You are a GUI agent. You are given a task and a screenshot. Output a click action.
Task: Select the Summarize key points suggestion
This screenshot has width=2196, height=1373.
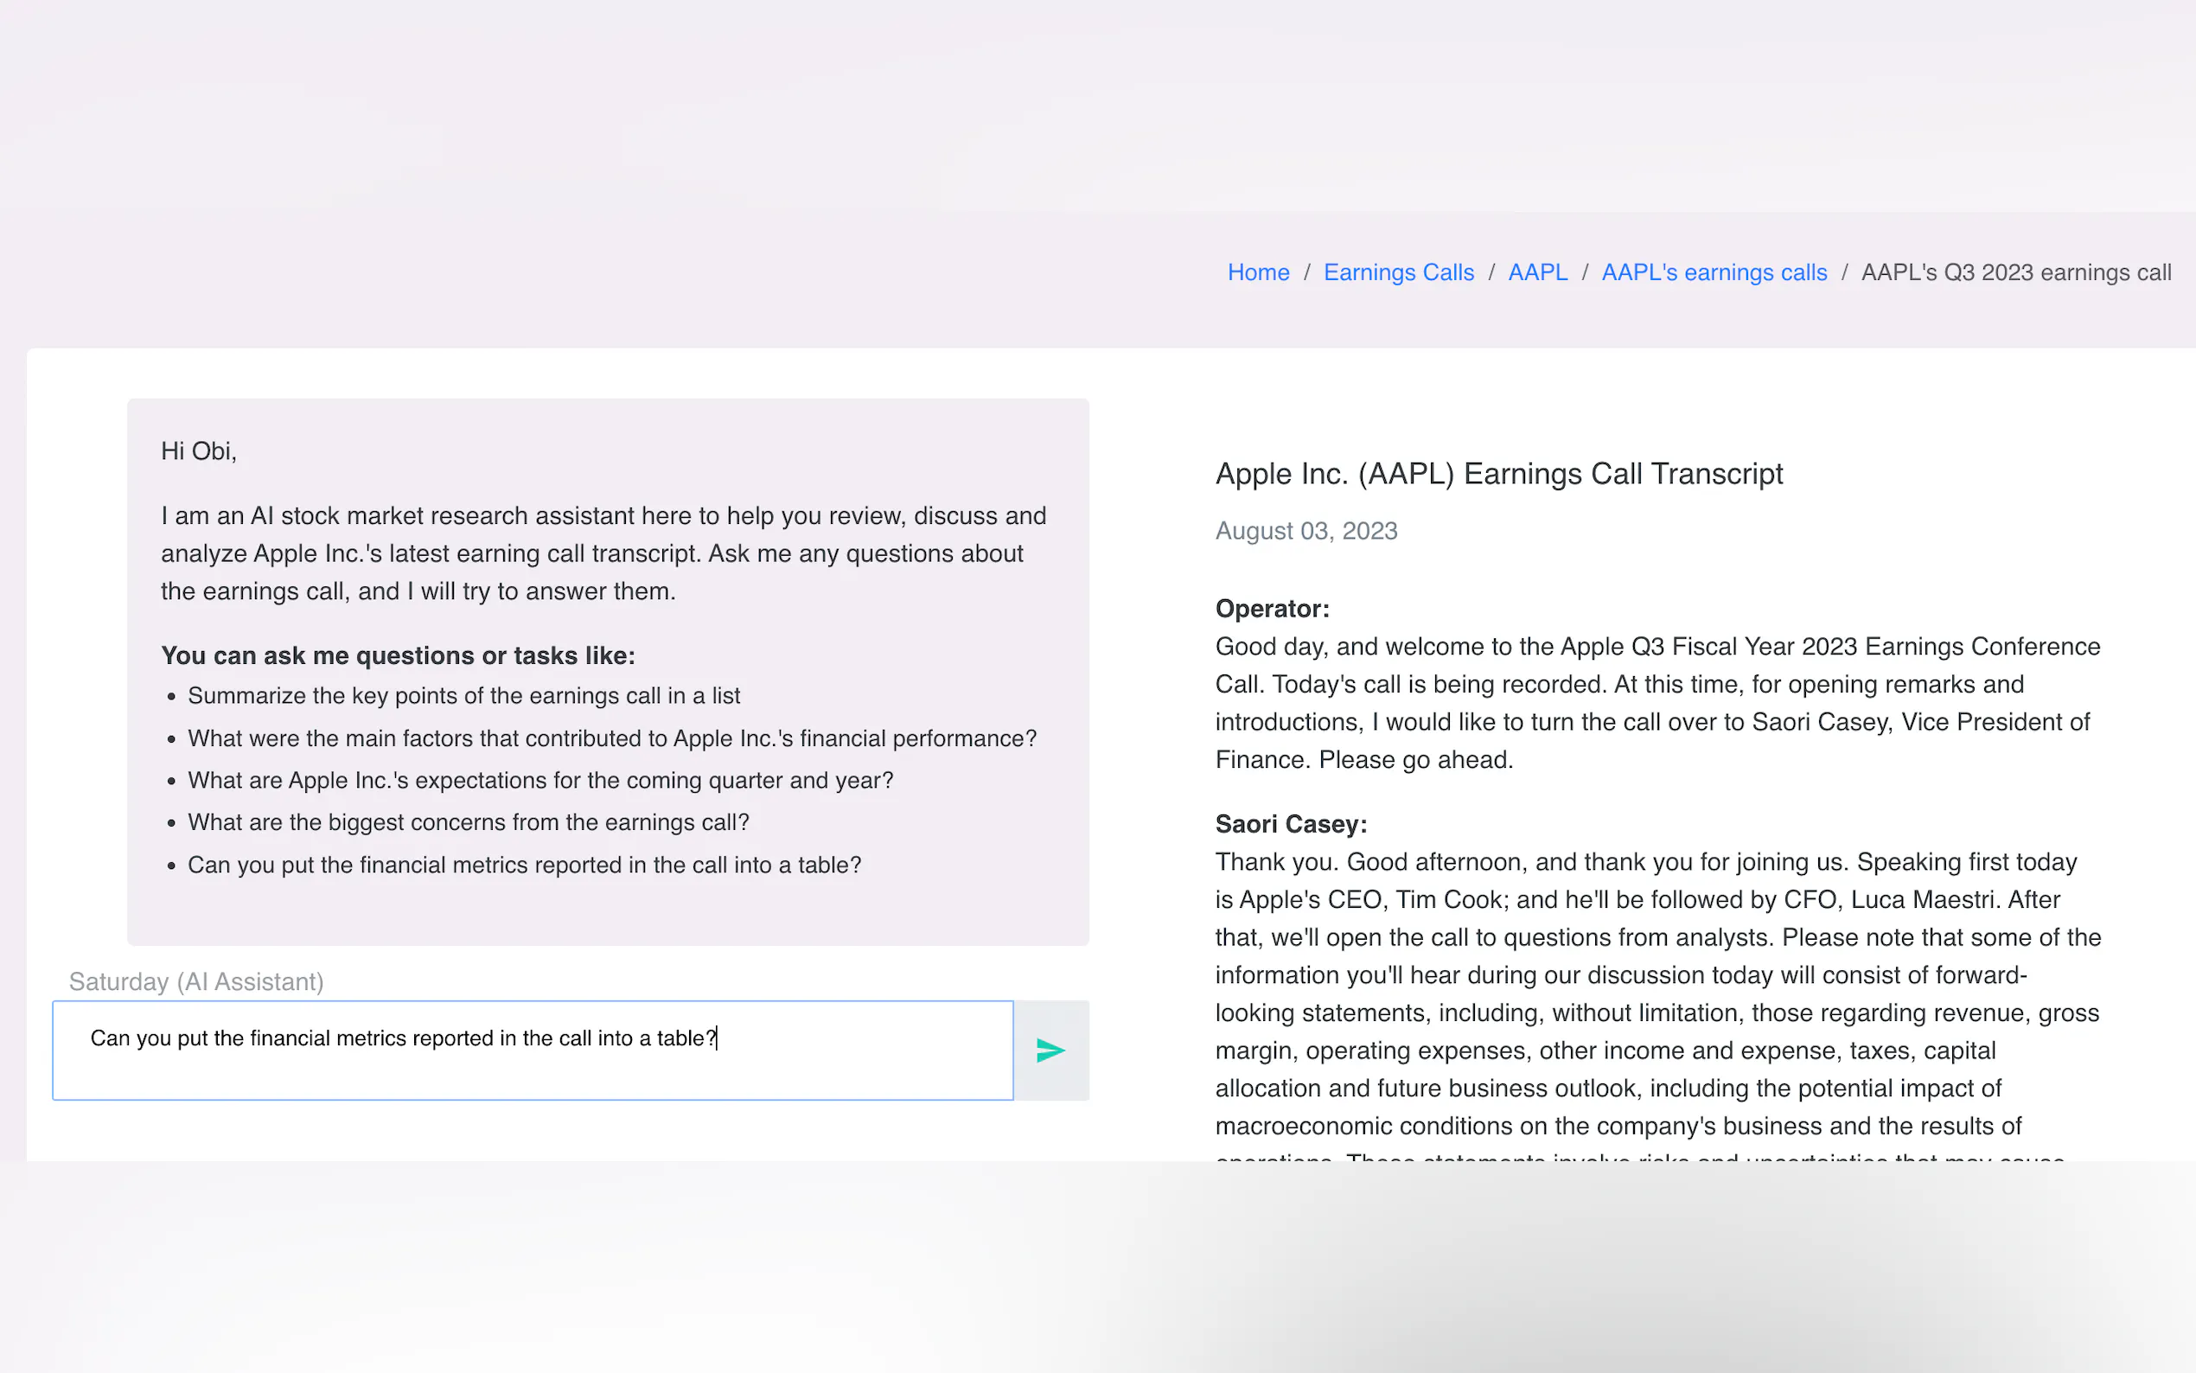point(463,696)
